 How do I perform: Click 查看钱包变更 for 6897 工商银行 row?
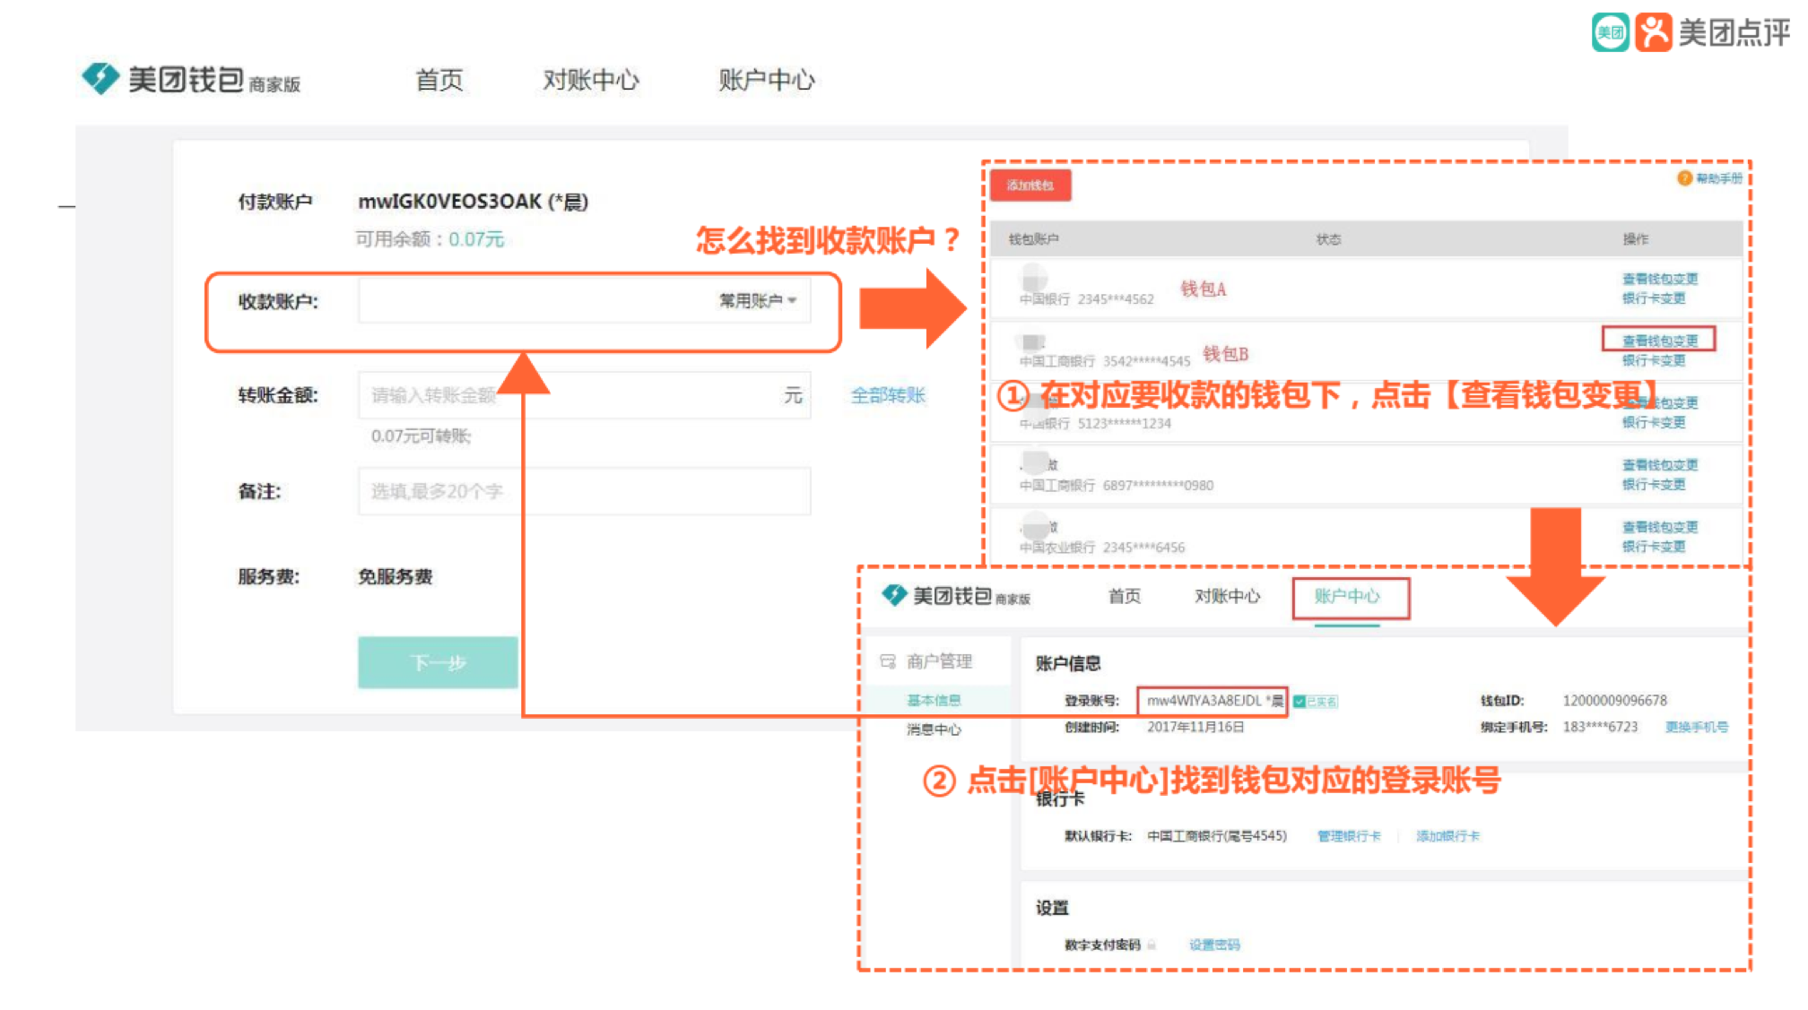(x=1660, y=464)
